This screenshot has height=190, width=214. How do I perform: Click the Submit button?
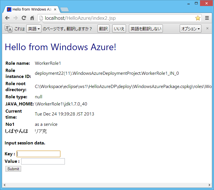[13, 169]
